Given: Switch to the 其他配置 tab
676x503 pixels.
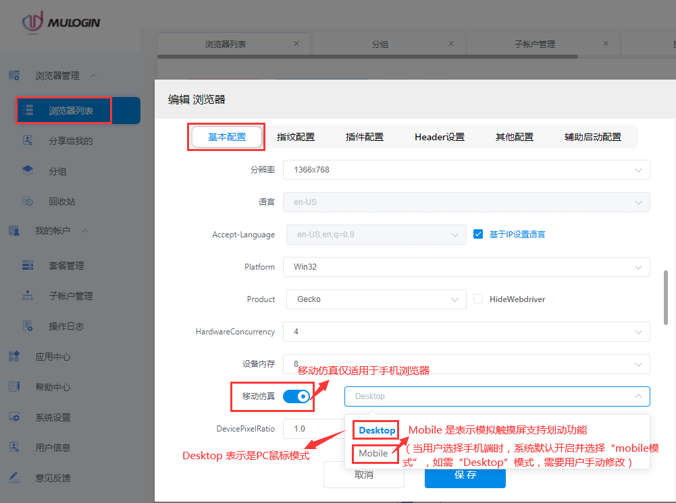Looking at the screenshot, I should 515,137.
